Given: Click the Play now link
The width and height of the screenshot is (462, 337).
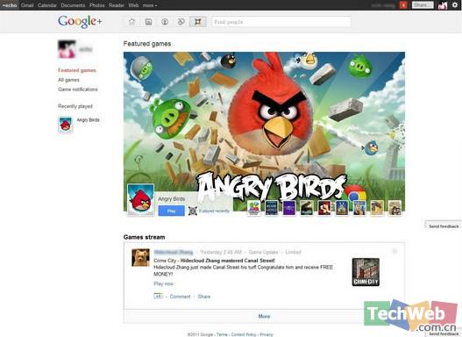Looking at the screenshot, I should click(164, 283).
